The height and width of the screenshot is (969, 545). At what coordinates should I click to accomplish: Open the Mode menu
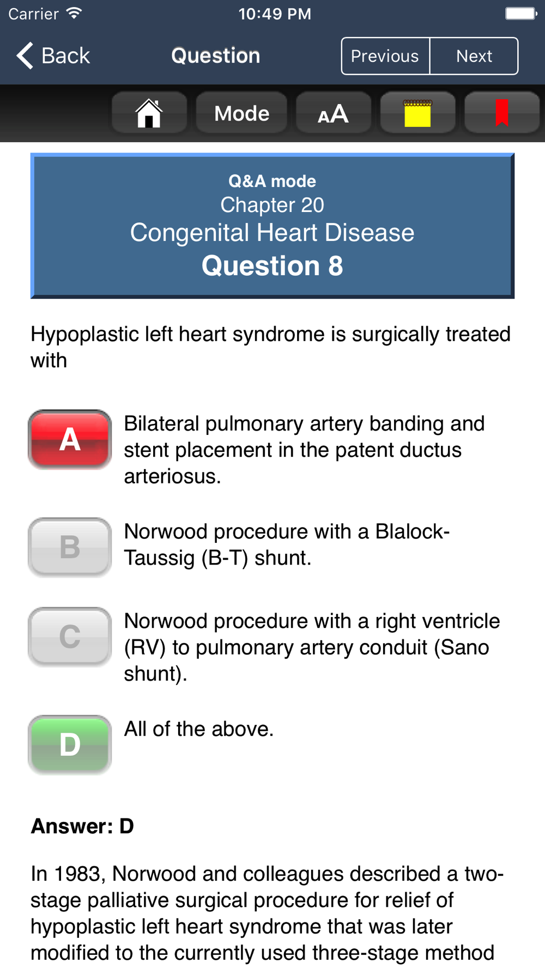tap(241, 113)
